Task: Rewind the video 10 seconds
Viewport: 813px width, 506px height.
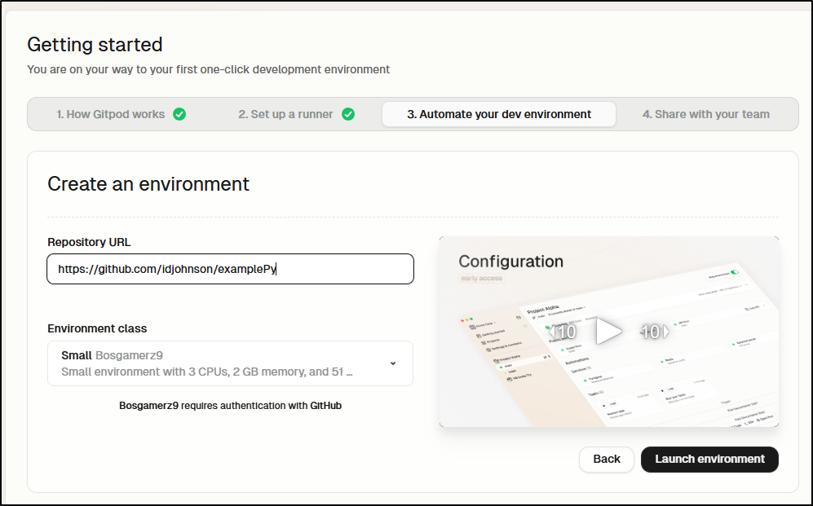Action: point(563,332)
